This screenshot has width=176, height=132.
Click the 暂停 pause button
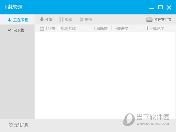[x=66, y=19]
